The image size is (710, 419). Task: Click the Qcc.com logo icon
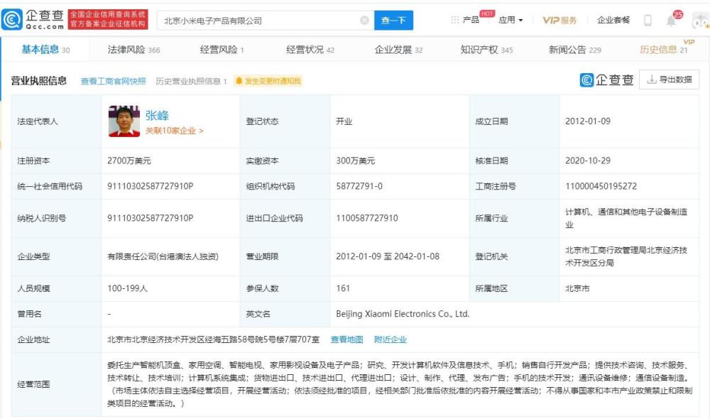coord(12,20)
